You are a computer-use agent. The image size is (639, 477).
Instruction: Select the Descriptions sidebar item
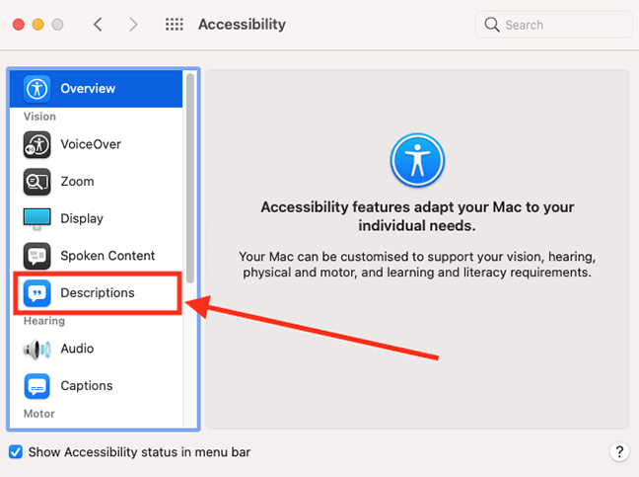pyautogui.click(x=97, y=293)
